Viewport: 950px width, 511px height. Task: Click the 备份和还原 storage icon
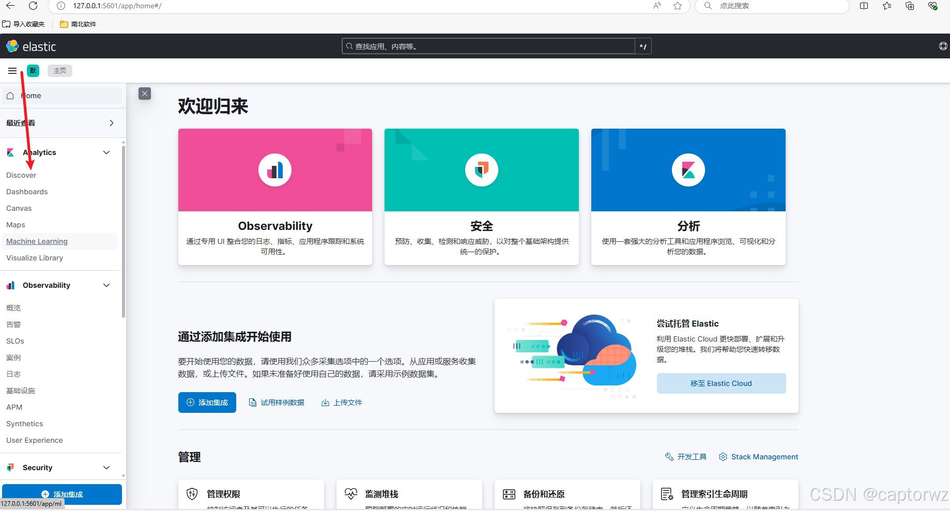point(509,494)
